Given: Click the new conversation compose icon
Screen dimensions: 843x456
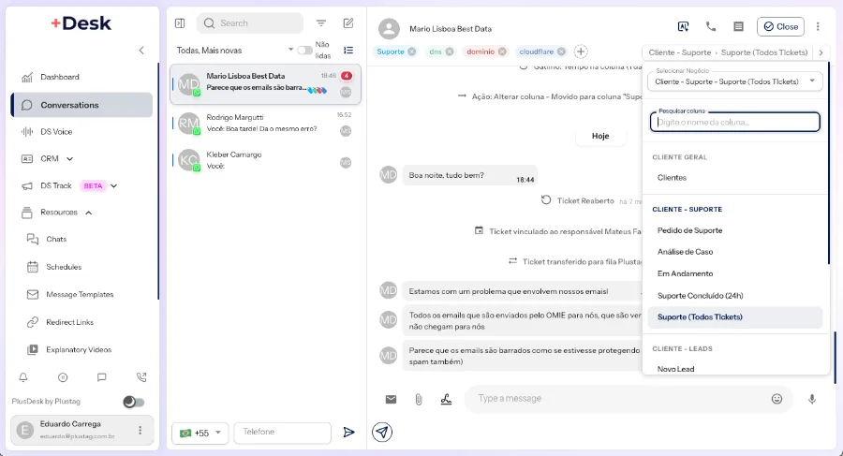Looking at the screenshot, I should [x=348, y=23].
